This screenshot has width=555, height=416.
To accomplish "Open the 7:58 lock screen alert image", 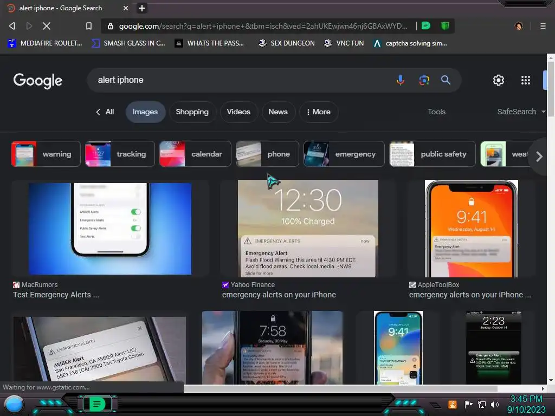I will pos(273,348).
